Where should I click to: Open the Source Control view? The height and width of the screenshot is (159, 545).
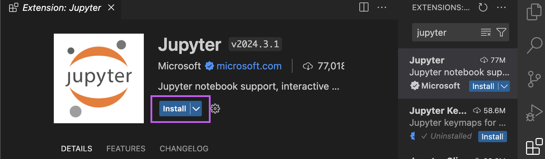click(x=534, y=79)
